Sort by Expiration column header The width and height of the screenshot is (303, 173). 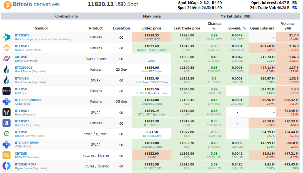121,28
